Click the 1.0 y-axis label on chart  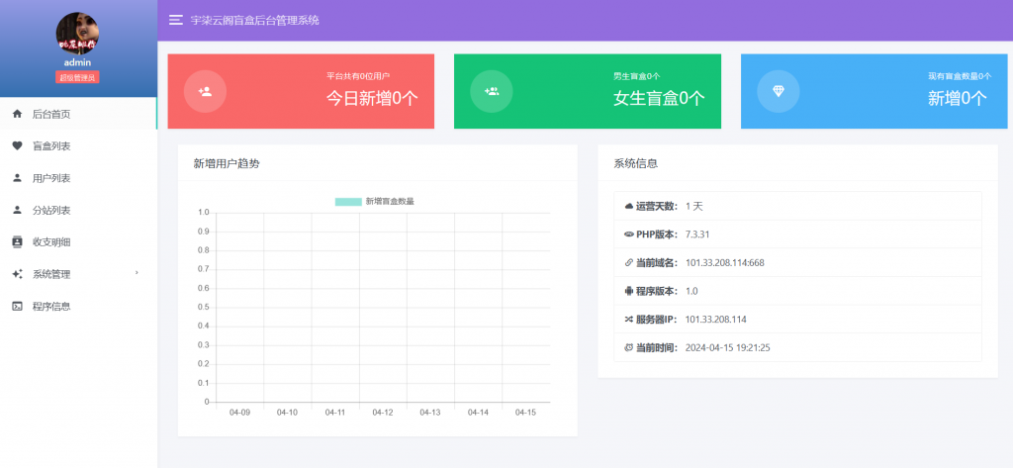coord(204,212)
